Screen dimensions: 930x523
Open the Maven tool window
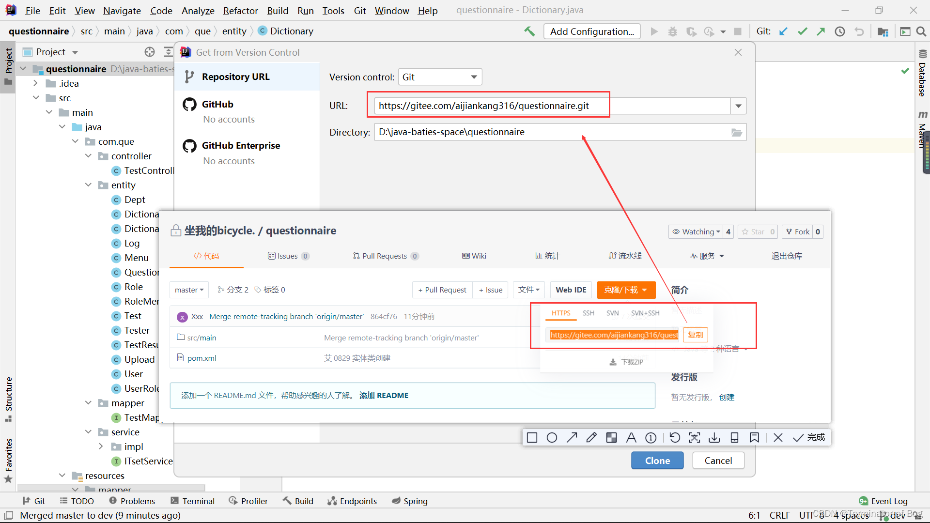922,130
